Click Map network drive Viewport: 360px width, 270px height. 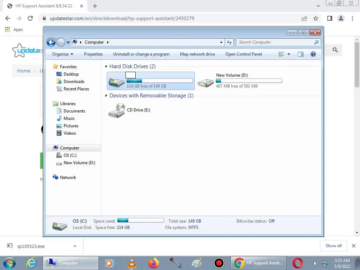[x=198, y=54]
